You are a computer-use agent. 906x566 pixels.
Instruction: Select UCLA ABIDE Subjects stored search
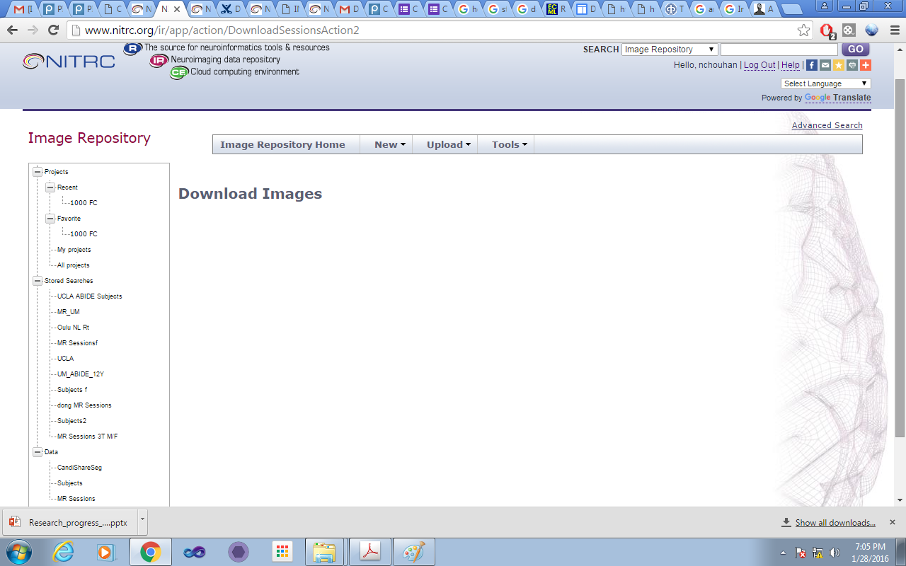89,296
